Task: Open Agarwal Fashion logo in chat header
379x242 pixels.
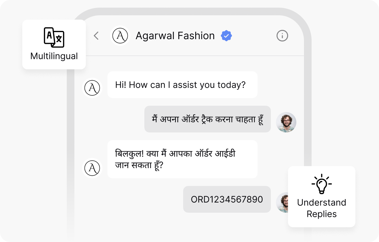Action: pyautogui.click(x=120, y=36)
